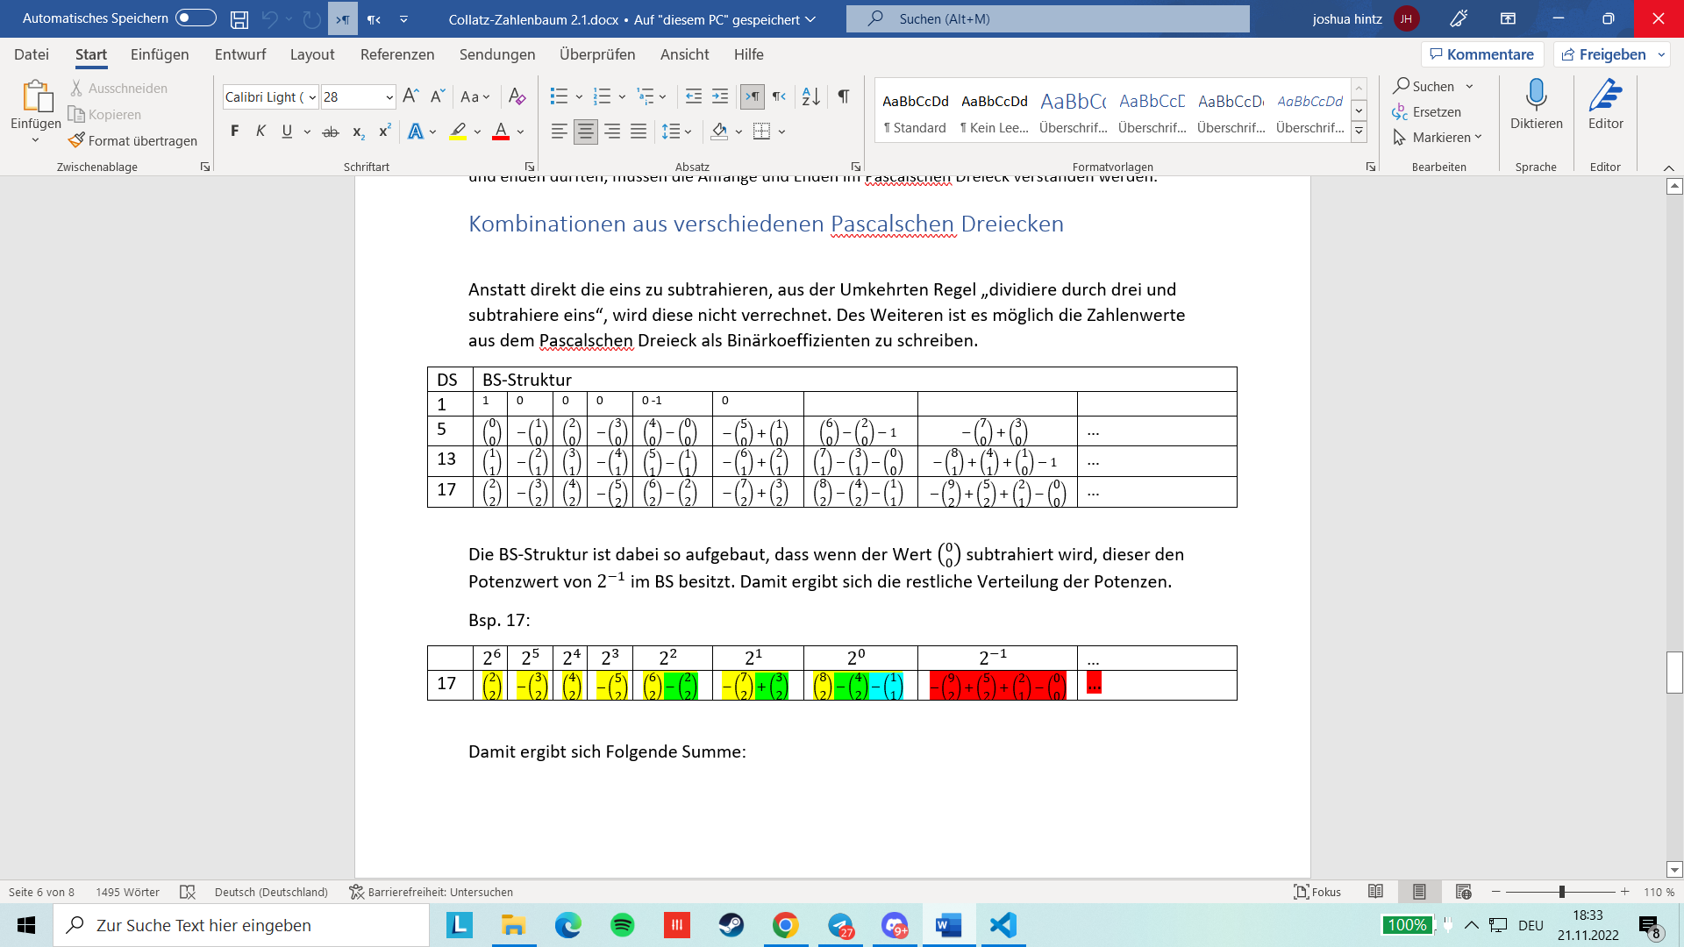Expand Markieren dropdown in Bearbeiten
Viewport: 1684px width, 947px height.
tap(1478, 138)
